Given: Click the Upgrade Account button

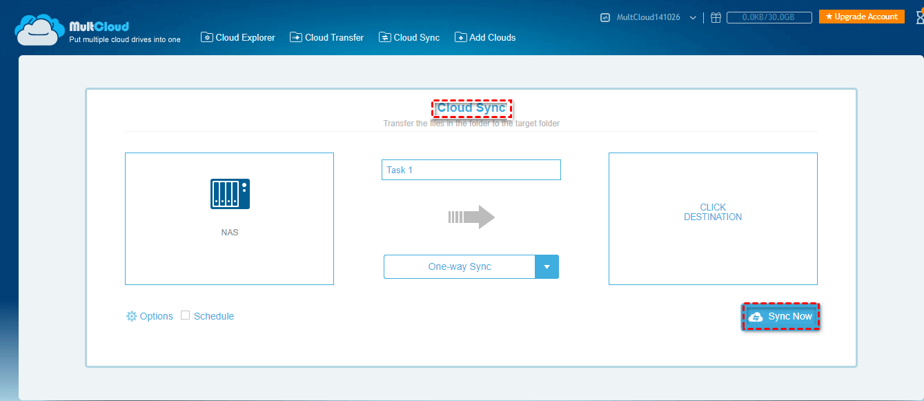Looking at the screenshot, I should point(861,17).
